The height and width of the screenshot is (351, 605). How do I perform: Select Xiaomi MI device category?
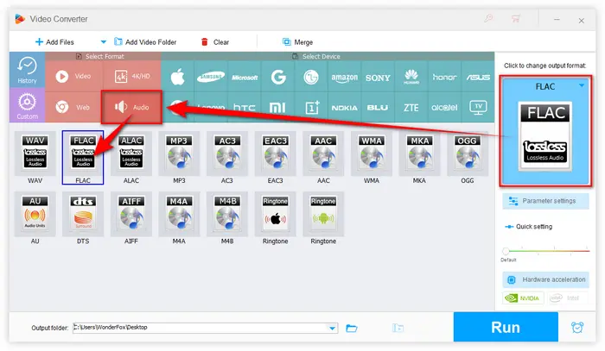(277, 108)
